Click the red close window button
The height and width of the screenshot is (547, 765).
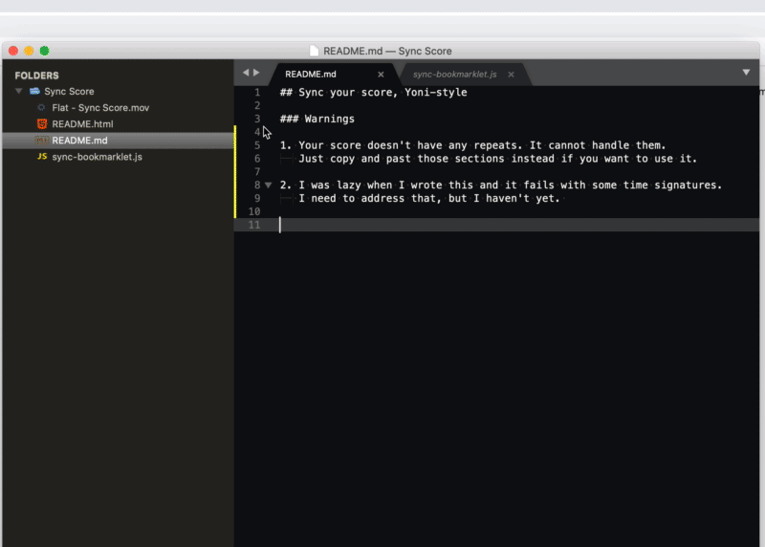[x=13, y=51]
